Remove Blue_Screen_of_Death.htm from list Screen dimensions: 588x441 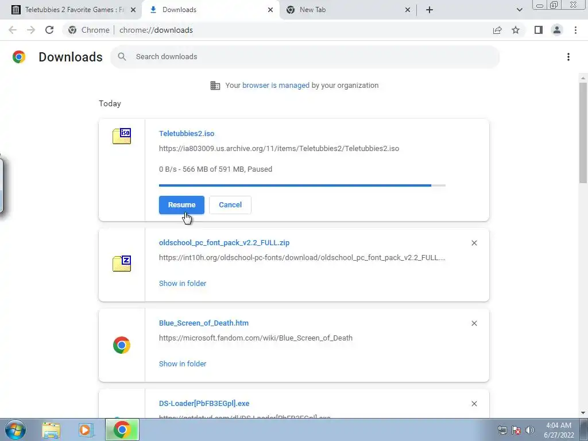point(474,323)
